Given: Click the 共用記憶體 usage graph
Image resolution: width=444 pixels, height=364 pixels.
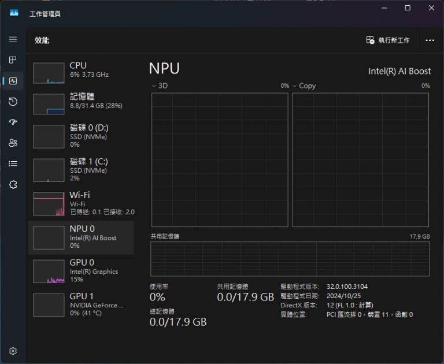Looking at the screenshot, I should pos(290,259).
